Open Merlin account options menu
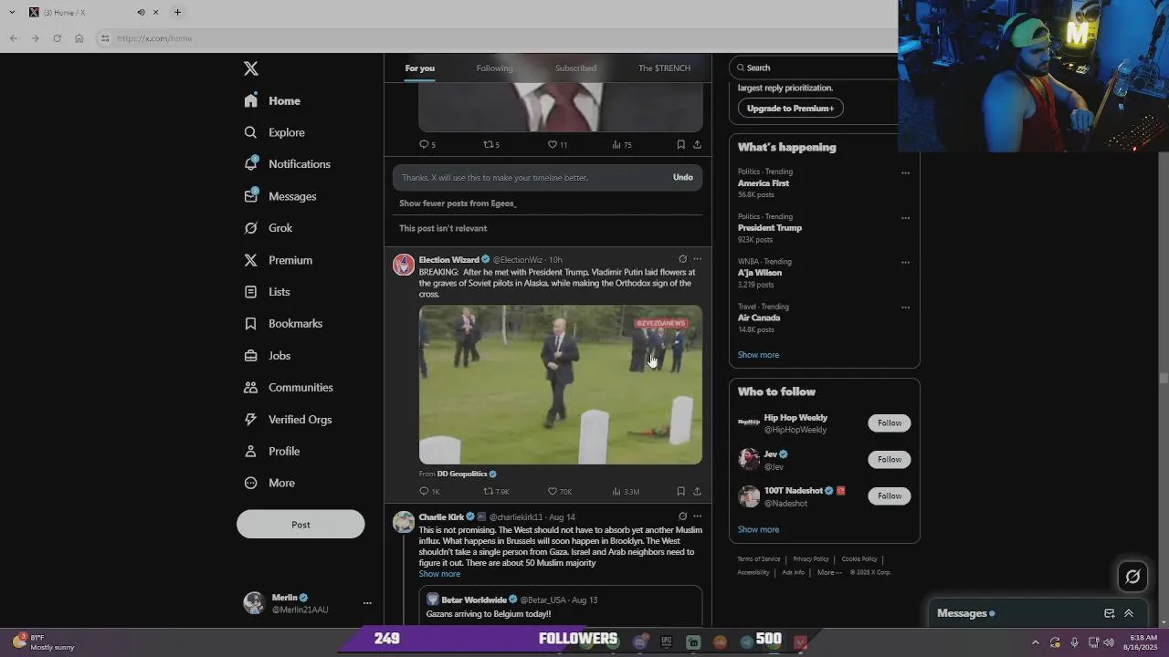This screenshot has height=657, width=1169. 367,603
